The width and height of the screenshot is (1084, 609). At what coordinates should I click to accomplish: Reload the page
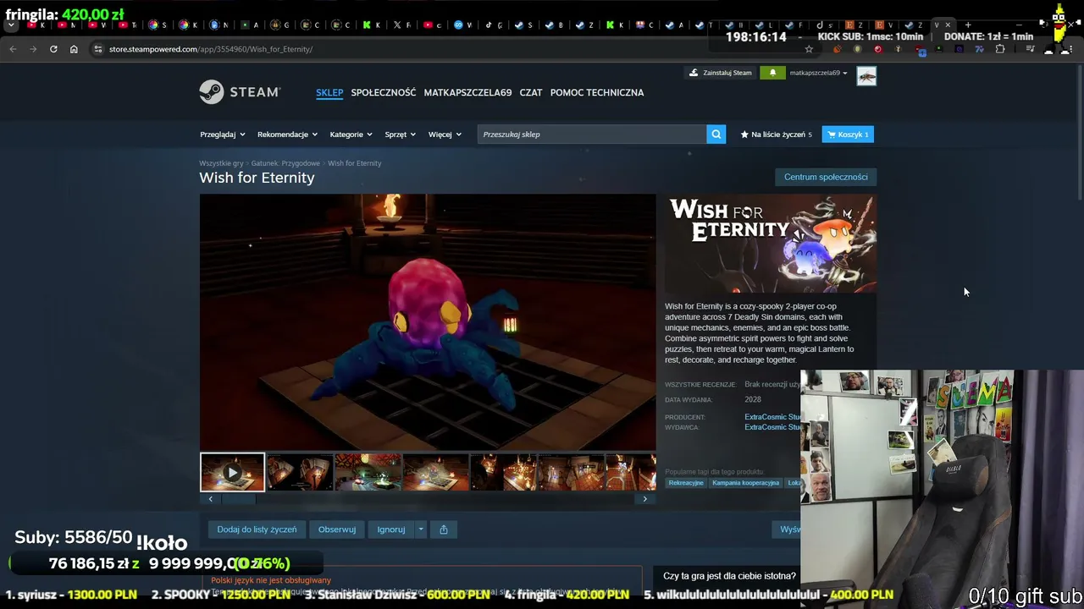click(x=53, y=49)
